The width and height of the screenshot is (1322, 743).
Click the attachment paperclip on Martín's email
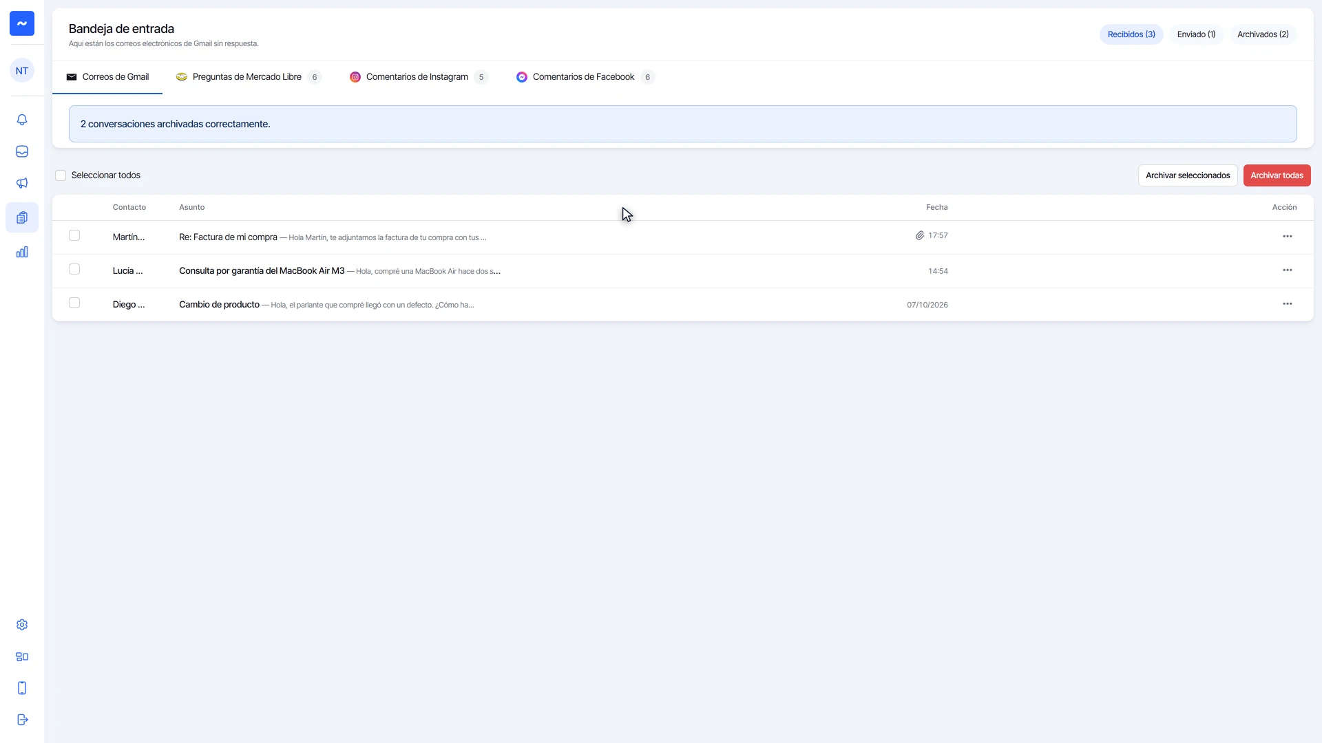coord(919,235)
